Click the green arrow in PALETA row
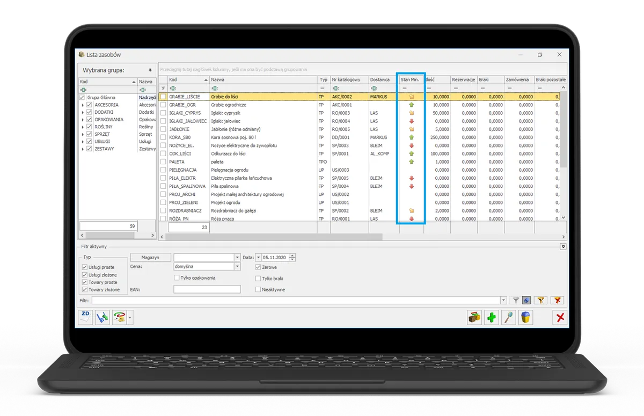The image size is (644, 416). tap(412, 162)
